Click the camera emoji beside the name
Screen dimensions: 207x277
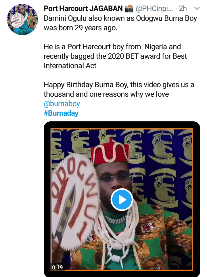(x=129, y=9)
